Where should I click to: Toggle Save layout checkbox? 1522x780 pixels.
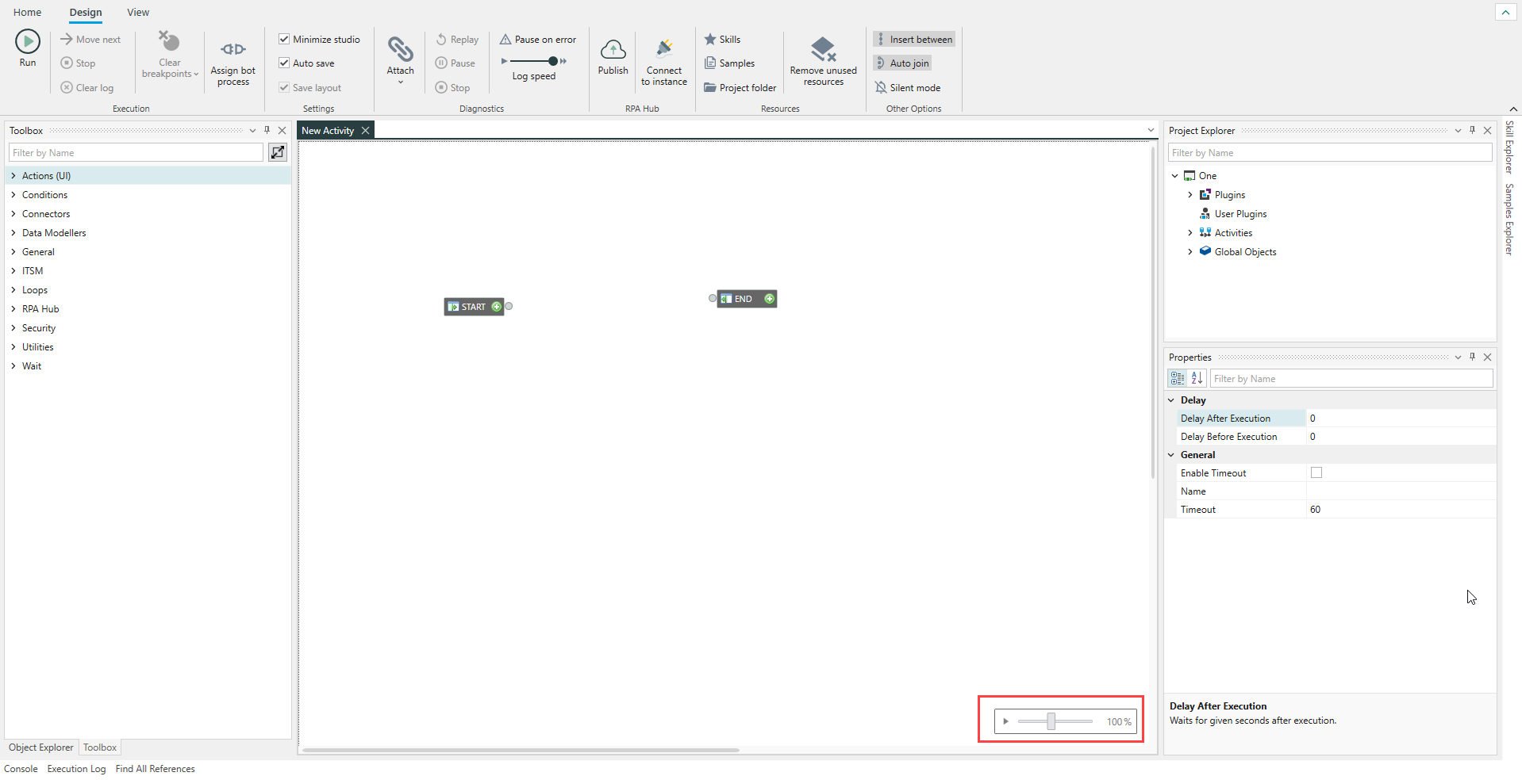(x=284, y=87)
